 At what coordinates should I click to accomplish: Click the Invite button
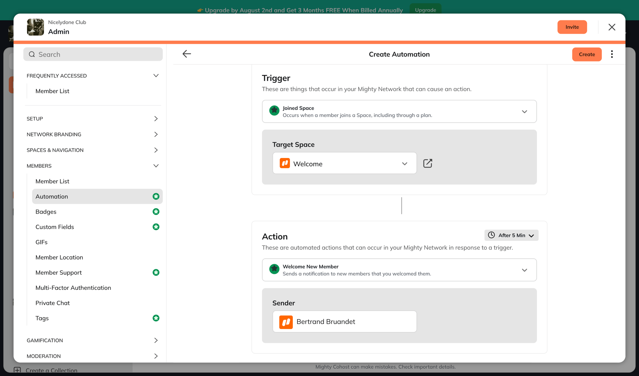tap(572, 27)
